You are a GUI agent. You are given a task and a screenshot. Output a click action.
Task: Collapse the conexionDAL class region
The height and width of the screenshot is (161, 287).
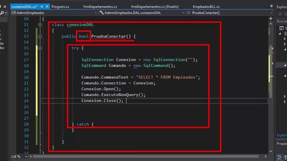point(40,25)
